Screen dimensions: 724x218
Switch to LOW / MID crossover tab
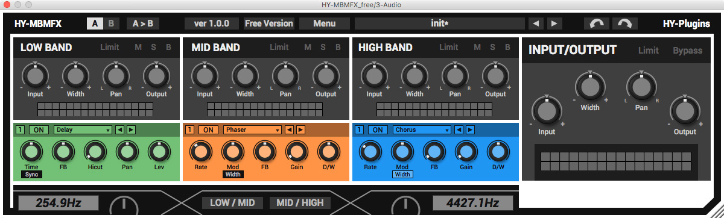coord(232,202)
